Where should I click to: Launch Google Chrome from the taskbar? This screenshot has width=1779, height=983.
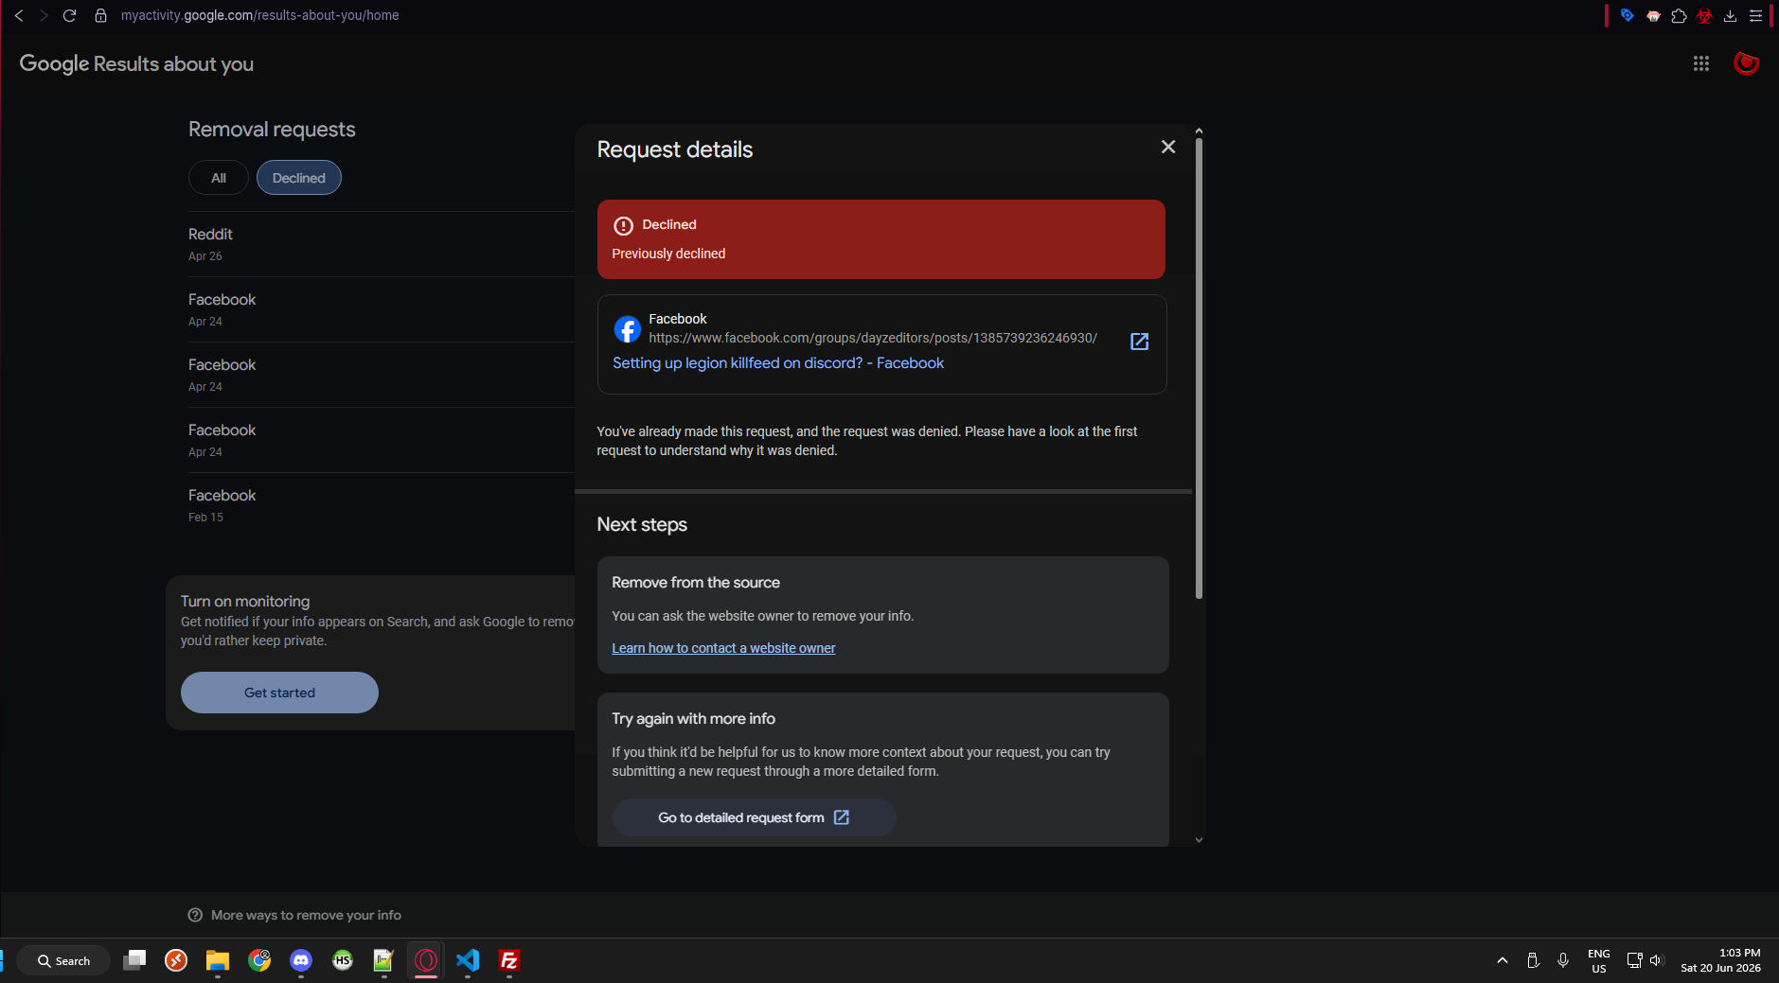tap(259, 960)
